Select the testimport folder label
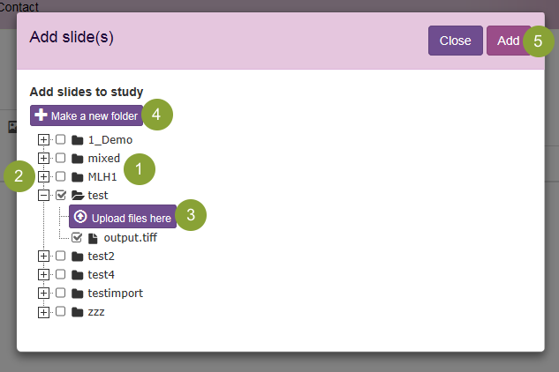The height and width of the screenshot is (372, 559). tap(116, 294)
